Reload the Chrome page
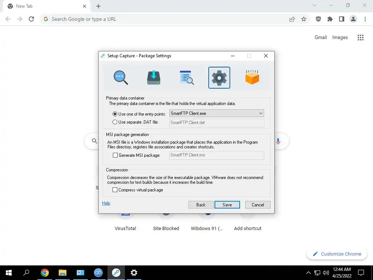Image resolution: width=373 pixels, height=280 pixels. 31,19
